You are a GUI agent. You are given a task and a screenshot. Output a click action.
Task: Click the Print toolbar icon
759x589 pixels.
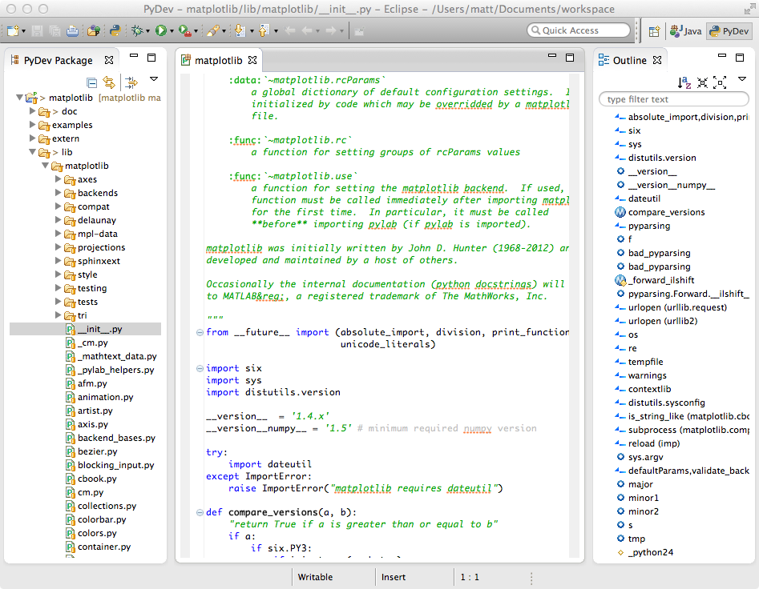pyautogui.click(x=73, y=31)
